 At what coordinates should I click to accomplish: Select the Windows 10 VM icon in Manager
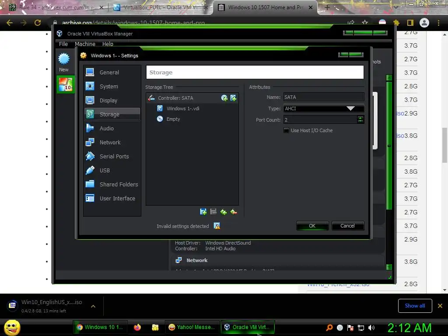click(66, 84)
